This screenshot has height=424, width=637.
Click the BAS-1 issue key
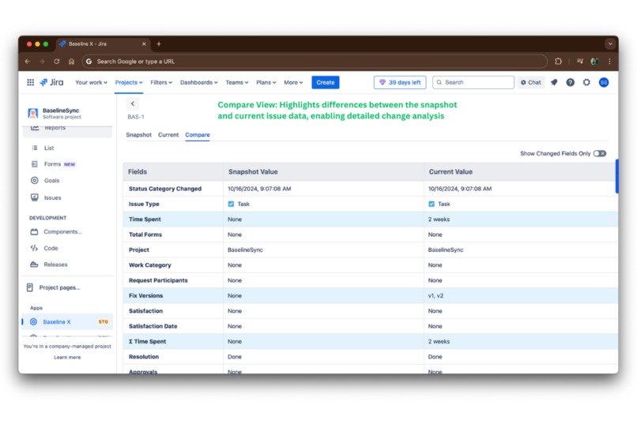click(x=136, y=117)
